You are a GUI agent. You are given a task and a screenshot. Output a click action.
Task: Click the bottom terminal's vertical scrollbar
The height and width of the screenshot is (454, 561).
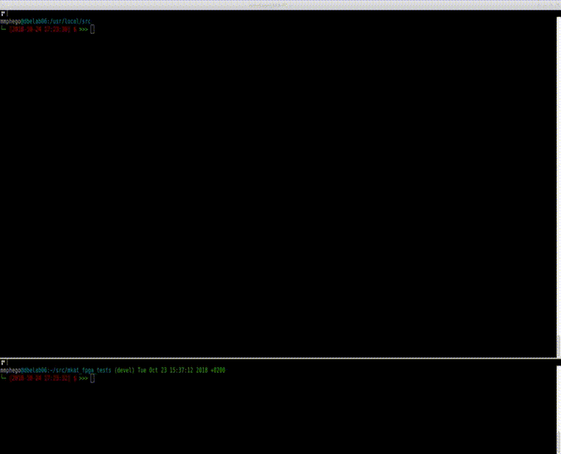[x=559, y=410]
